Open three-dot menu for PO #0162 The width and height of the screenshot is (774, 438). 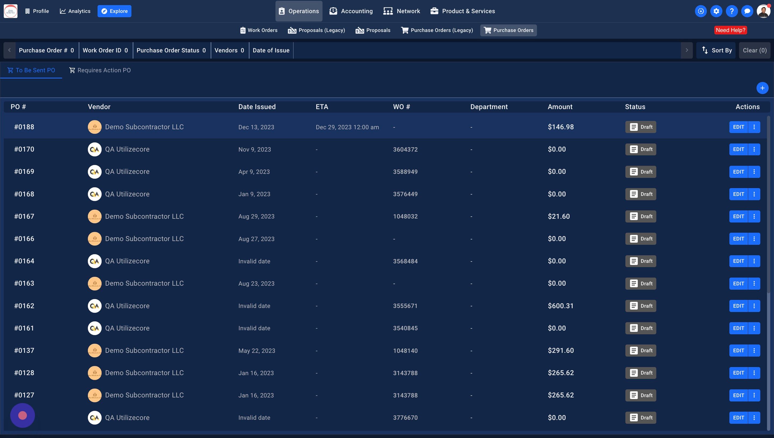[x=754, y=306]
